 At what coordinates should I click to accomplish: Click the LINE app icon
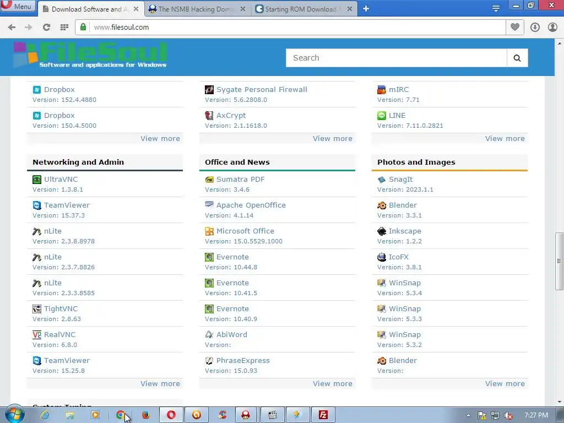(x=381, y=116)
